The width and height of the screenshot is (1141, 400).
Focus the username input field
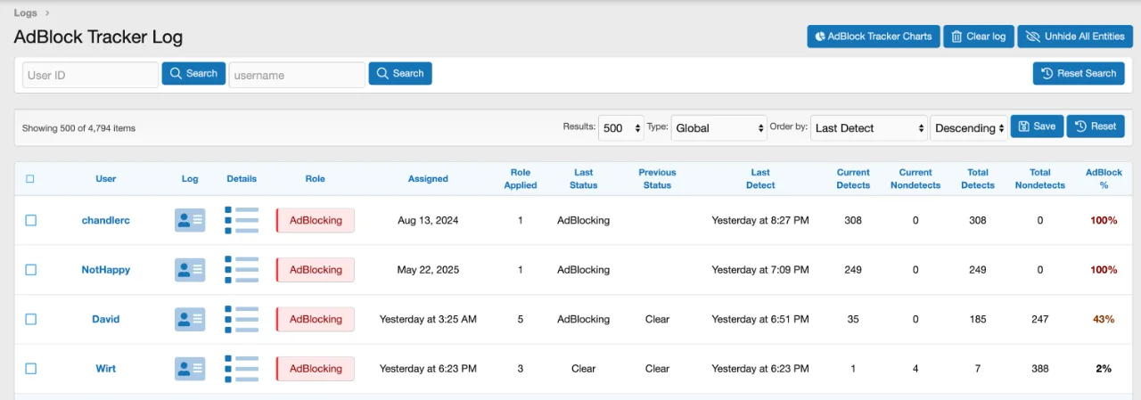pos(297,75)
